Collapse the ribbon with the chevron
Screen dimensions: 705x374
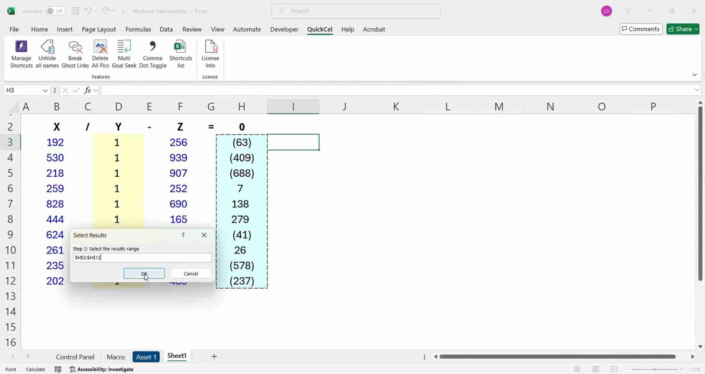(x=694, y=75)
